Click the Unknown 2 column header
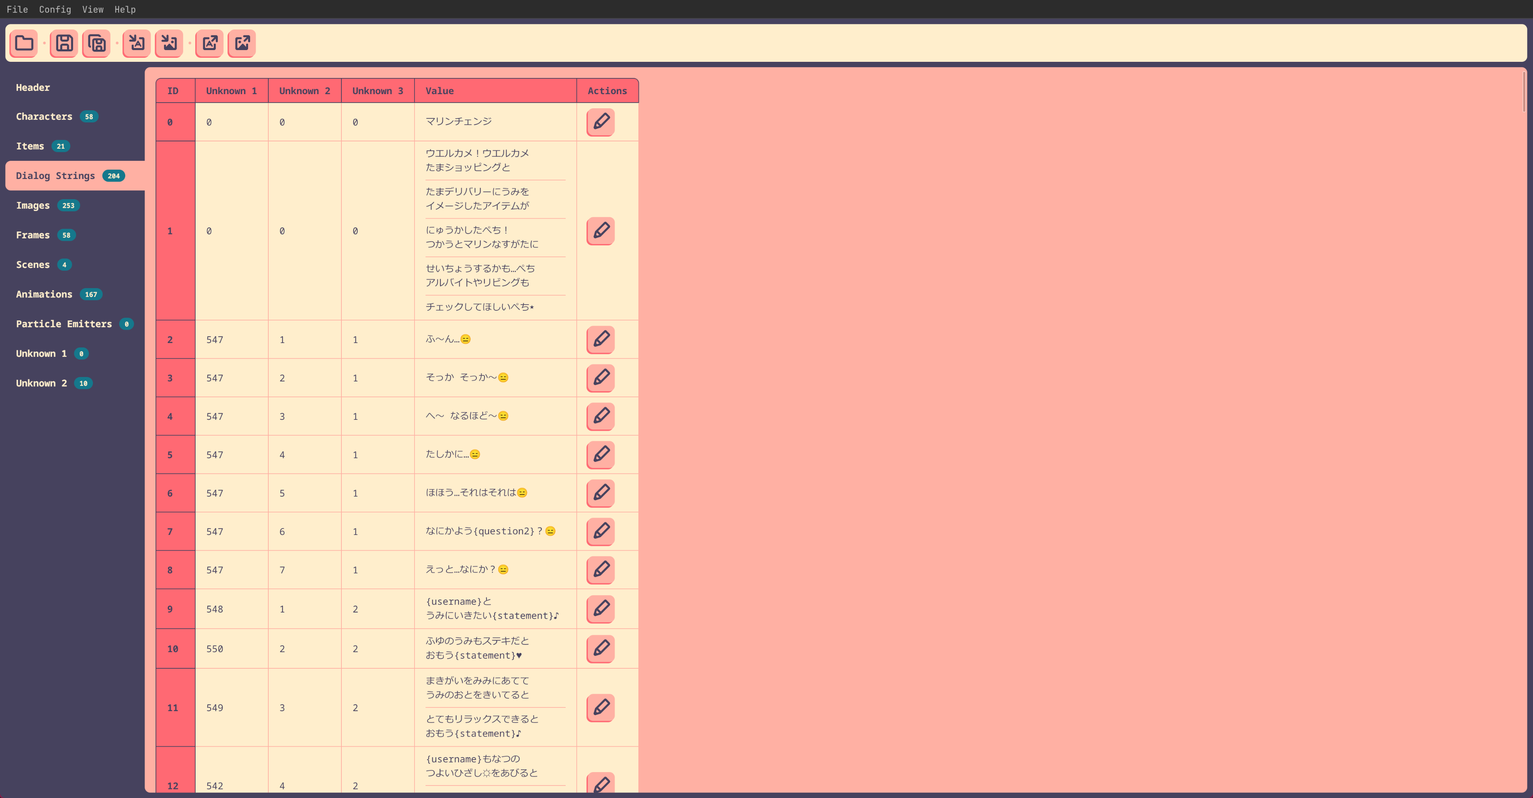 click(x=305, y=91)
